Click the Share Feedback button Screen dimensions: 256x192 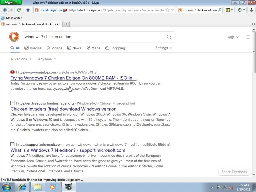234,172
